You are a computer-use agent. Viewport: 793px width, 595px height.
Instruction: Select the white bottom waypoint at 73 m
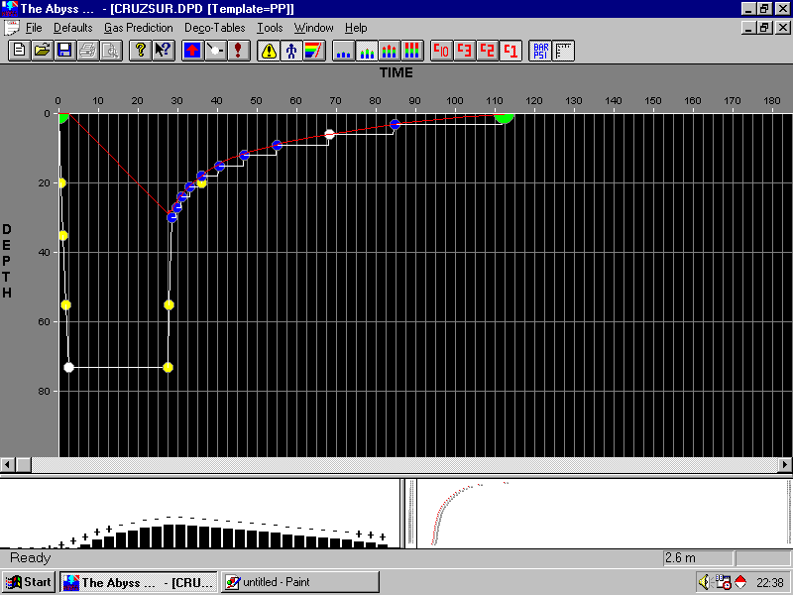coord(68,367)
